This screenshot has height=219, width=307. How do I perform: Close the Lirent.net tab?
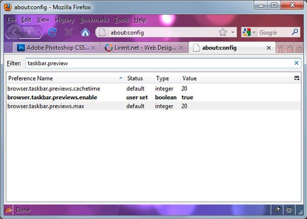(x=181, y=48)
